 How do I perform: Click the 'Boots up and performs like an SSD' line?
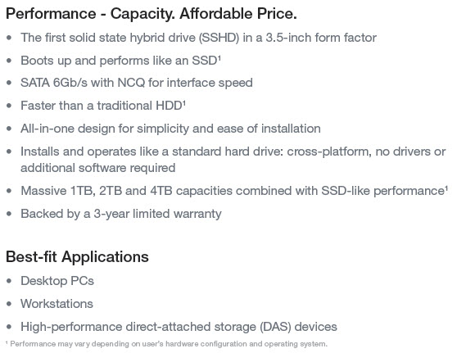click(x=119, y=61)
